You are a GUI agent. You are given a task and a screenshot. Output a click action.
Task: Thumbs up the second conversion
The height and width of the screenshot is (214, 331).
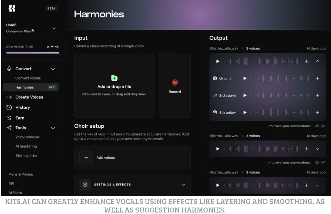click(x=317, y=162)
